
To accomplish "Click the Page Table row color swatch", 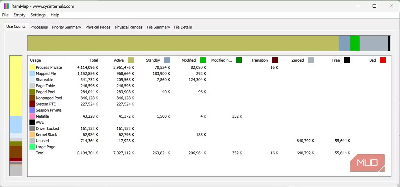I will point(32,86).
